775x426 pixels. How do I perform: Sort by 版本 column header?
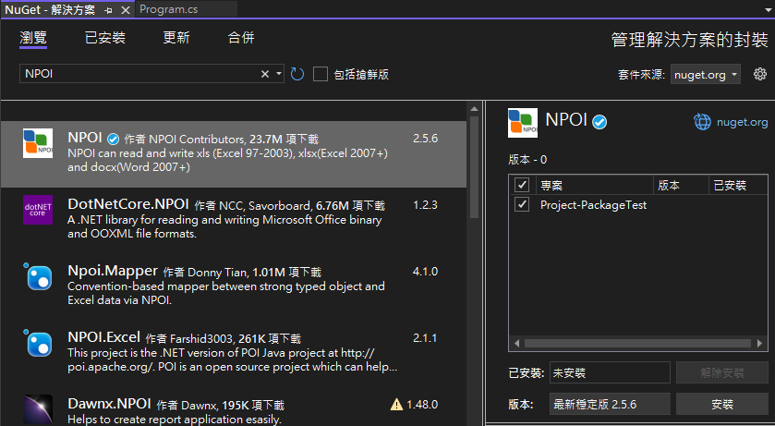(681, 185)
